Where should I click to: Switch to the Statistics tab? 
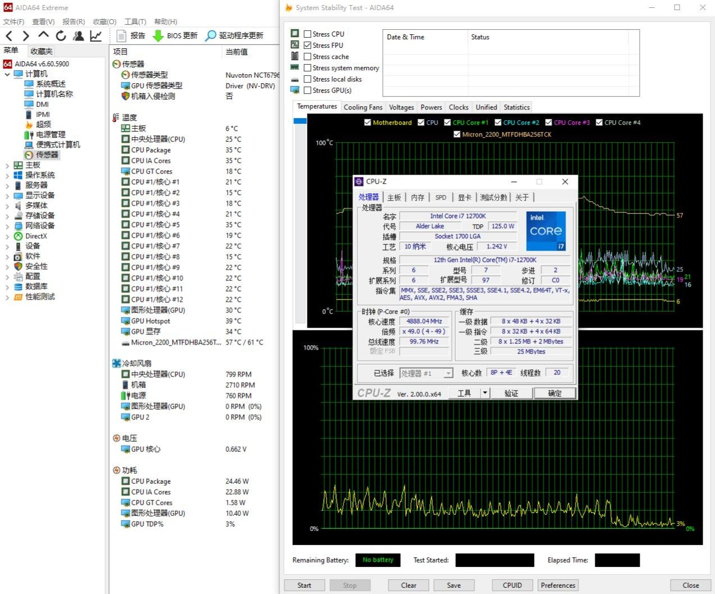tap(517, 107)
